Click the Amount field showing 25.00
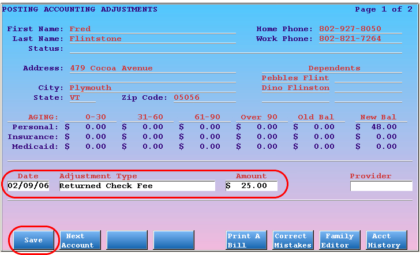 tap(252, 186)
